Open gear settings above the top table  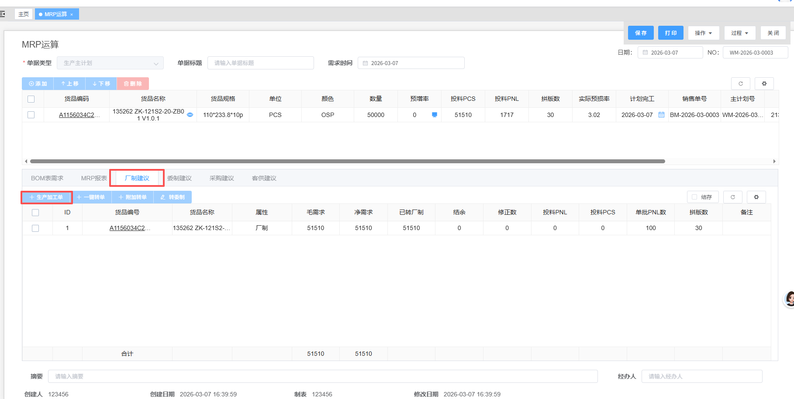tap(764, 83)
